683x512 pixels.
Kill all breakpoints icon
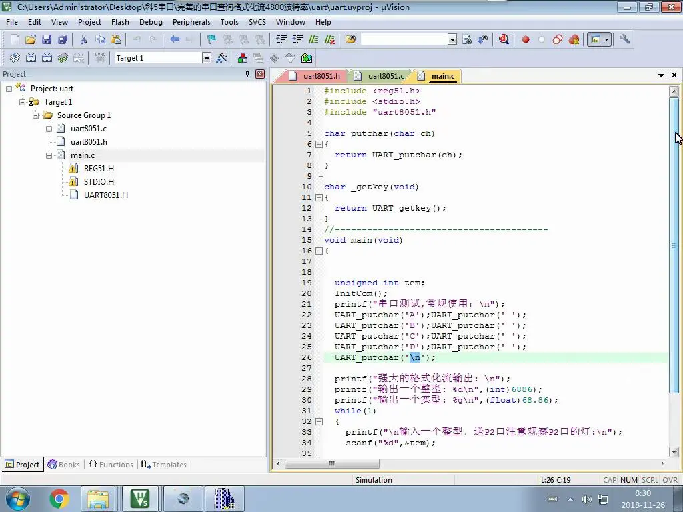coord(574,39)
